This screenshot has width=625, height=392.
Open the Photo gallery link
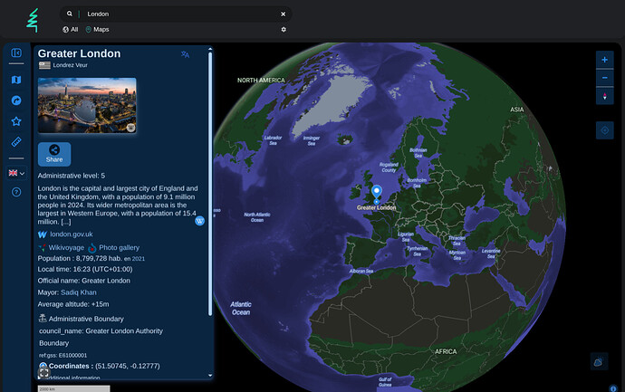pyautogui.click(x=120, y=248)
